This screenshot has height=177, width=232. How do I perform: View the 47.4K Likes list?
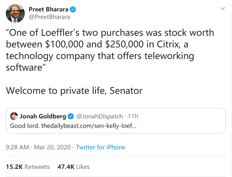74,167
